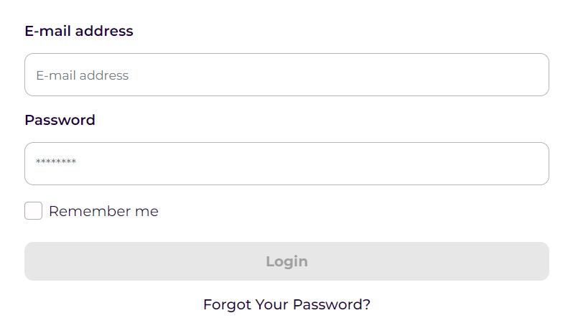Click the Remember me label text

point(103,211)
